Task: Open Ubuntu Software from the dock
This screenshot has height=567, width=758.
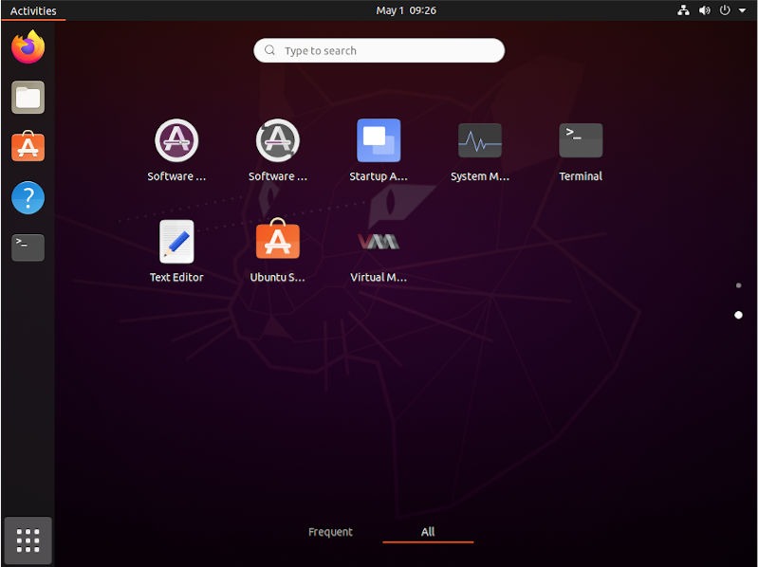Action: [x=28, y=146]
